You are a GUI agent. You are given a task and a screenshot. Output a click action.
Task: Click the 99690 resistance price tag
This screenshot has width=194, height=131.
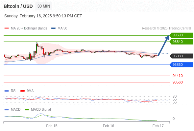(181, 35)
